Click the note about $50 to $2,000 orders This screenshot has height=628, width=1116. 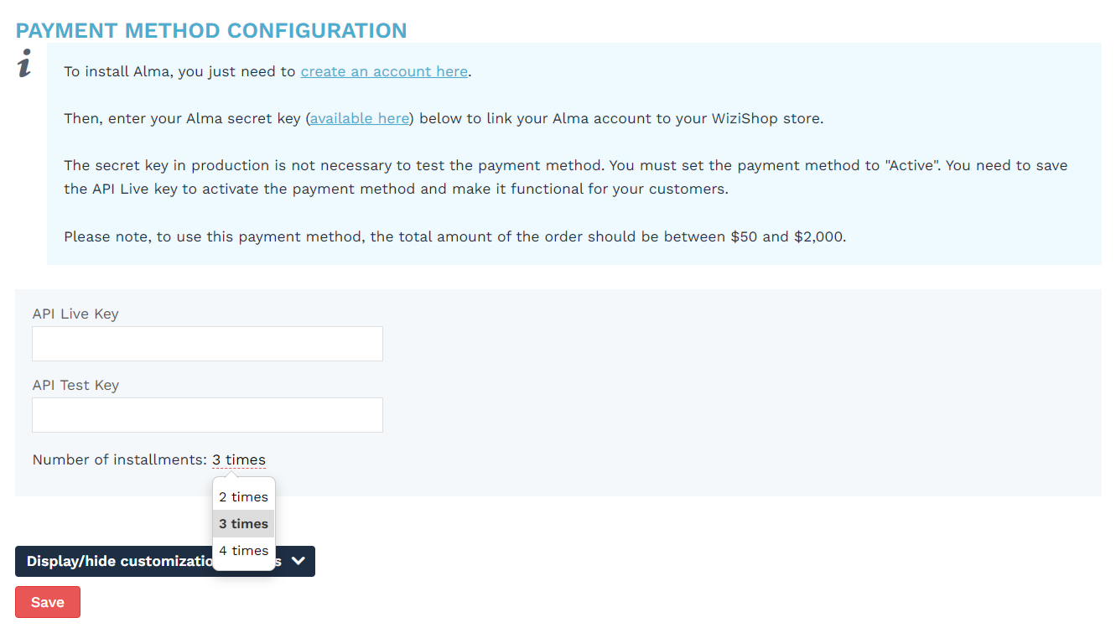point(455,236)
